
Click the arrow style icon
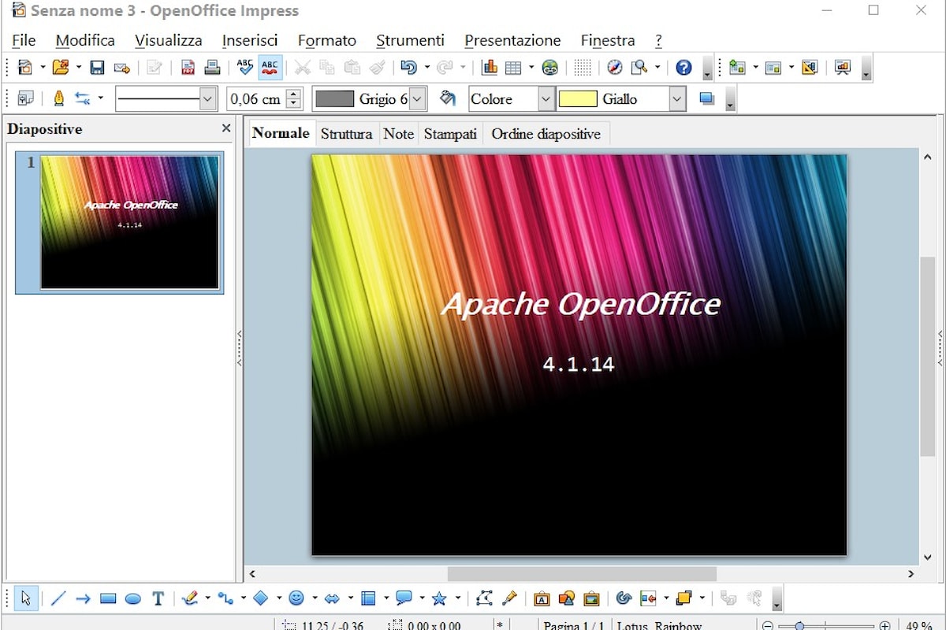[83, 98]
